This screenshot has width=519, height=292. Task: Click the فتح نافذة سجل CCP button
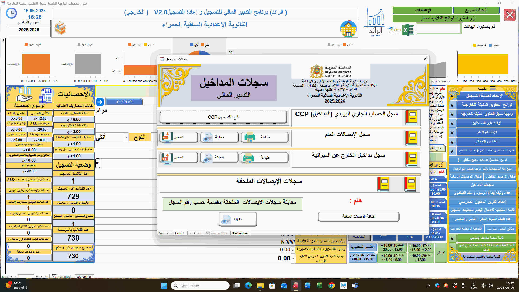point(223,117)
